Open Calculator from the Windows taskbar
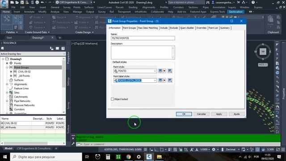The image size is (286, 161). pos(108,157)
